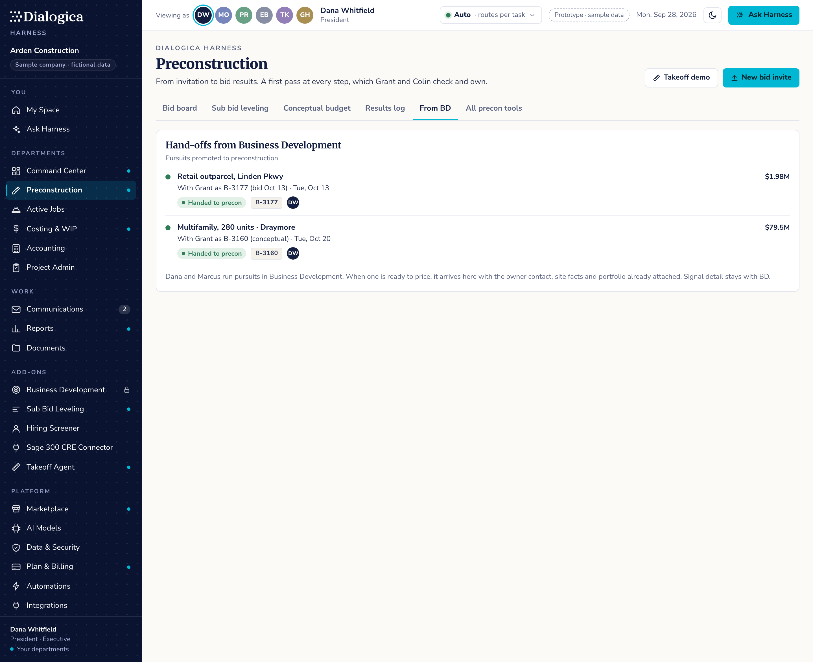The width and height of the screenshot is (813, 662).
Task: Open Automations lightning icon
Action: point(16,586)
